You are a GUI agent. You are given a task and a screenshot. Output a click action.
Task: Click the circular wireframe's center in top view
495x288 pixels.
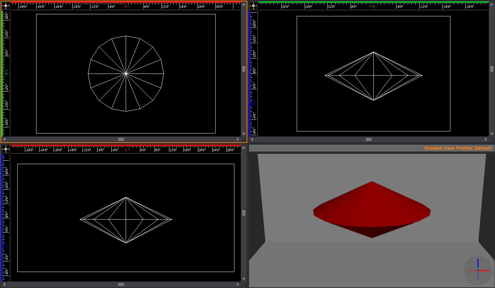coord(126,73)
